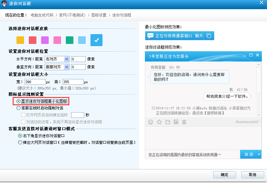Click the speech bubble icon on minimized chat bar

(x=151, y=36)
